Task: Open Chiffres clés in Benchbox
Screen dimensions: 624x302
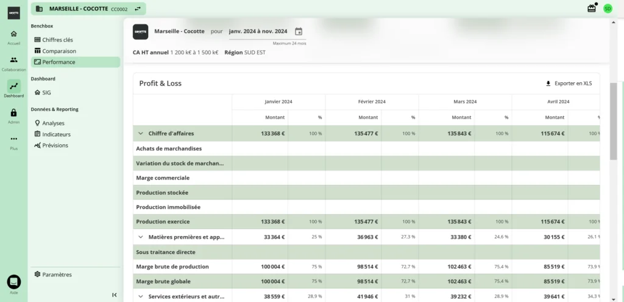Action: (x=57, y=40)
